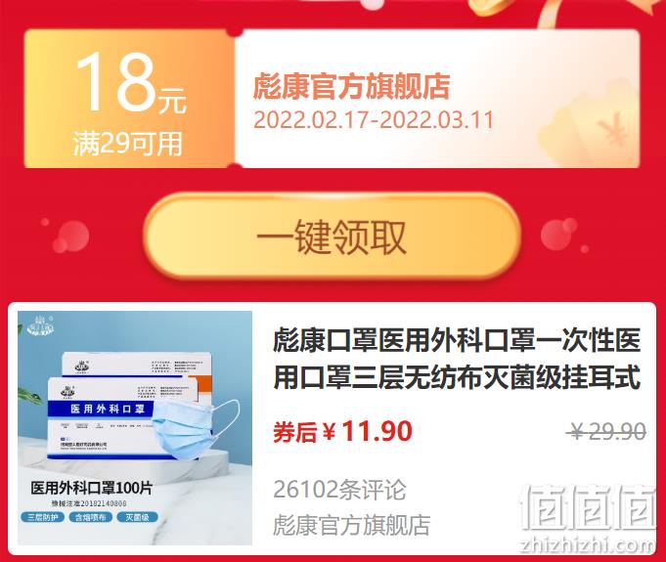The width and height of the screenshot is (666, 562).
Task: Click the brand logo atop product image
Action: coord(40,326)
